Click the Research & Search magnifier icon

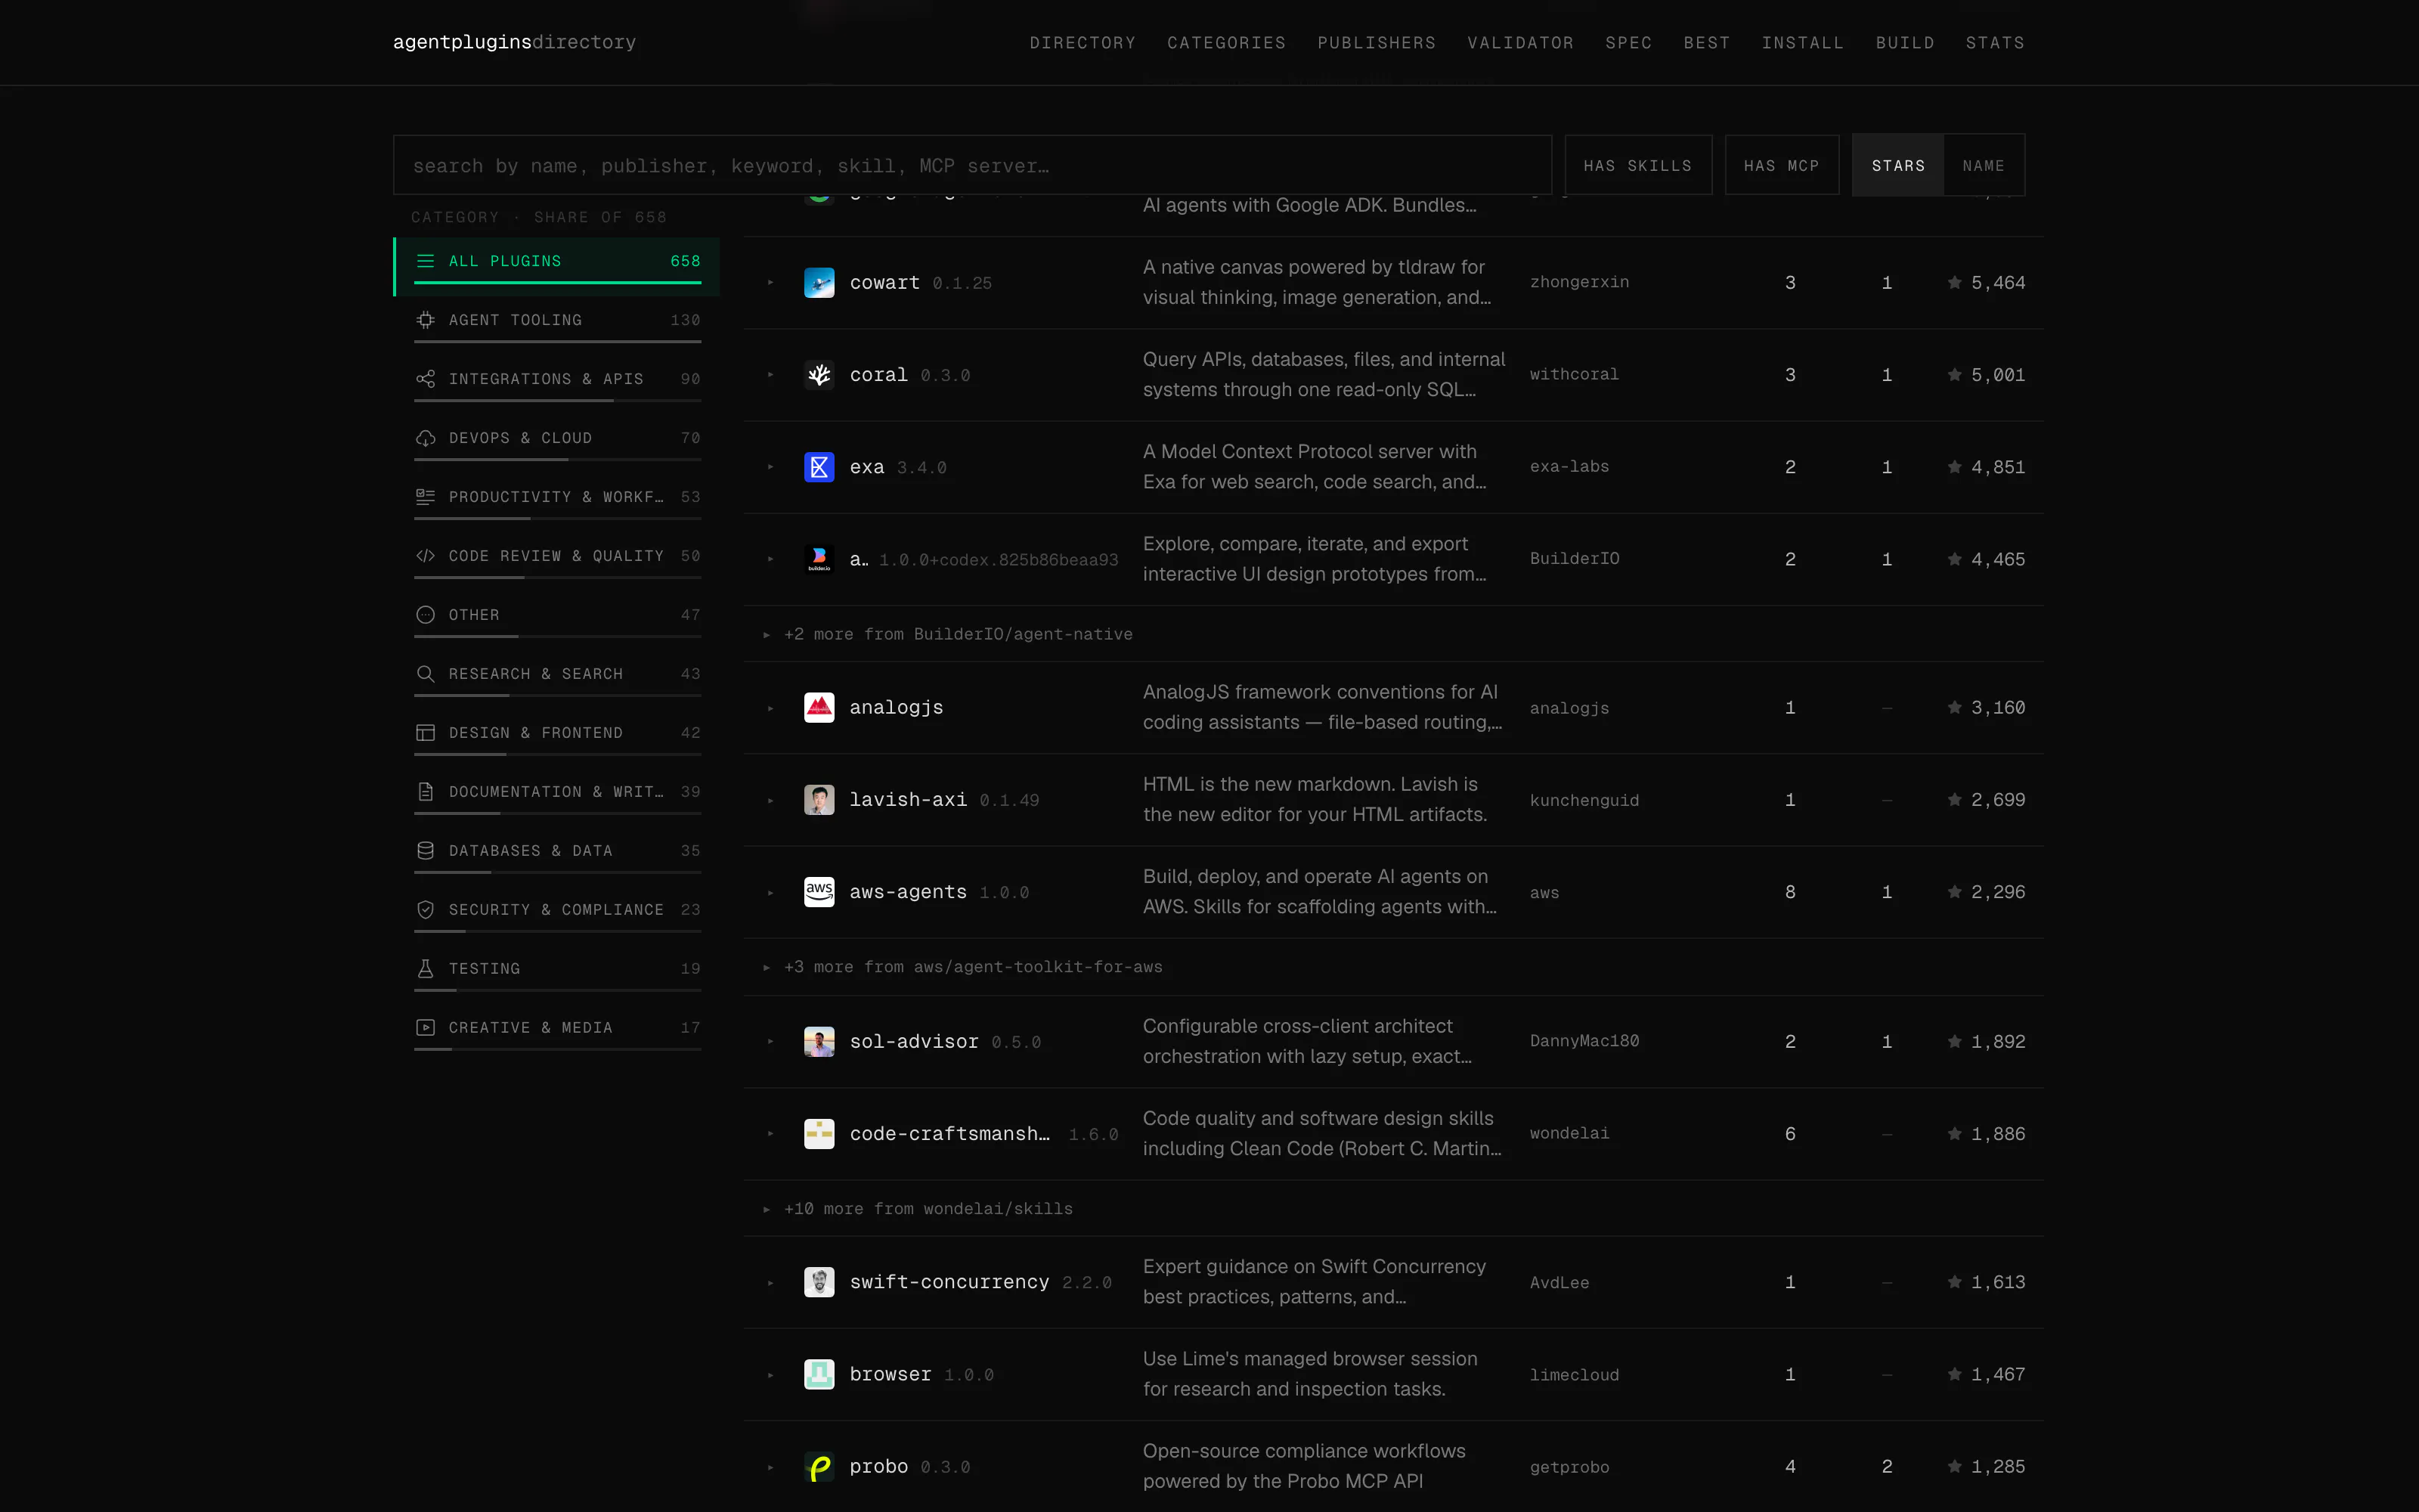425,674
